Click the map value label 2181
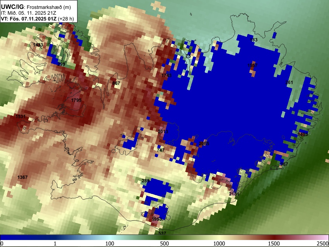Image resolution: width=329 pixels, height=247 pixels. tap(234, 194)
